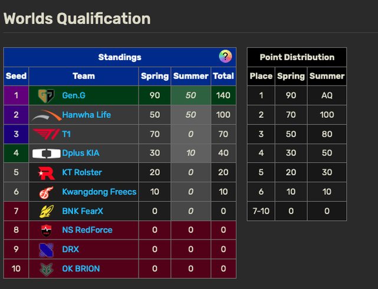Click the Worlds Qualification section heading
Viewport: 378px width, 289px height.
(x=77, y=18)
